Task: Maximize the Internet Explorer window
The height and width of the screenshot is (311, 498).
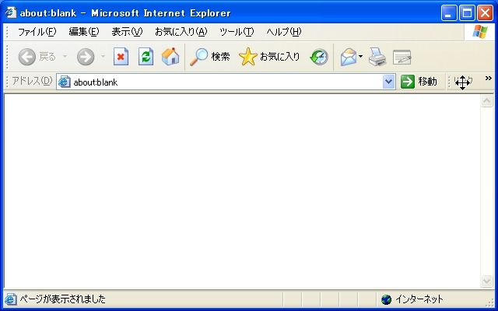Action: (x=467, y=13)
